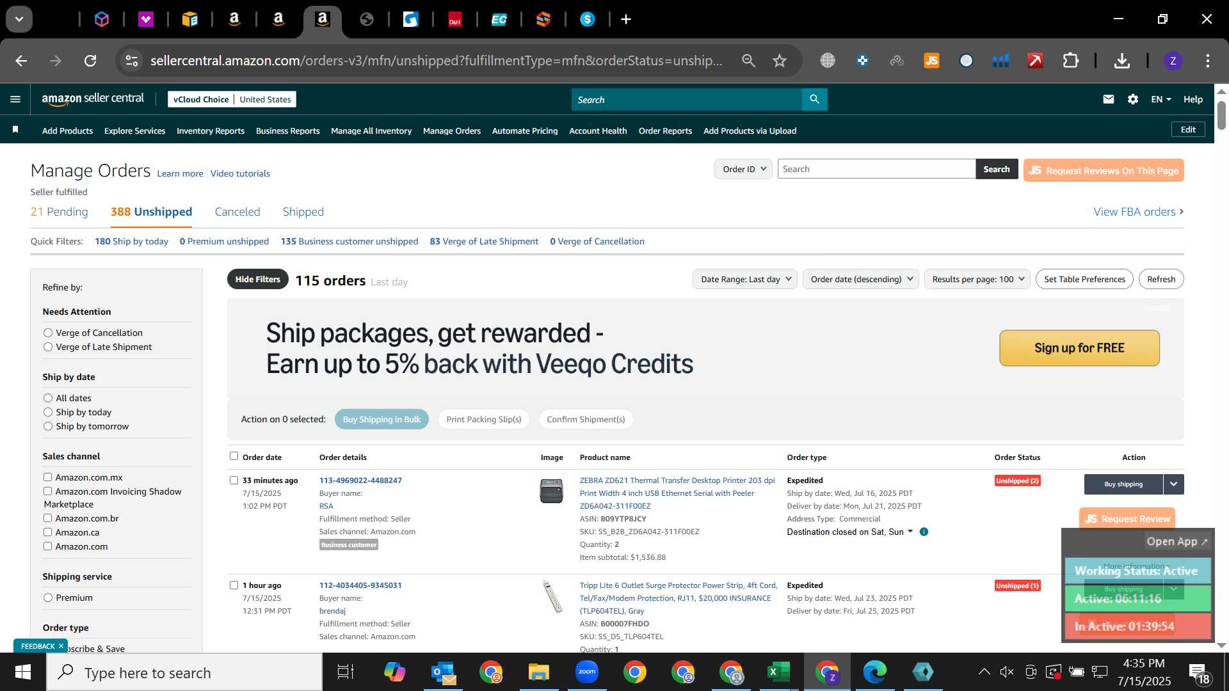Image resolution: width=1229 pixels, height=691 pixels.
Task: Open the settings gear icon
Action: (1133, 99)
